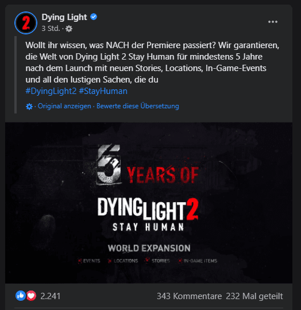This screenshot has height=310, width=301.
Task: Click the thumbs-up reaction icon
Action: click(x=21, y=296)
